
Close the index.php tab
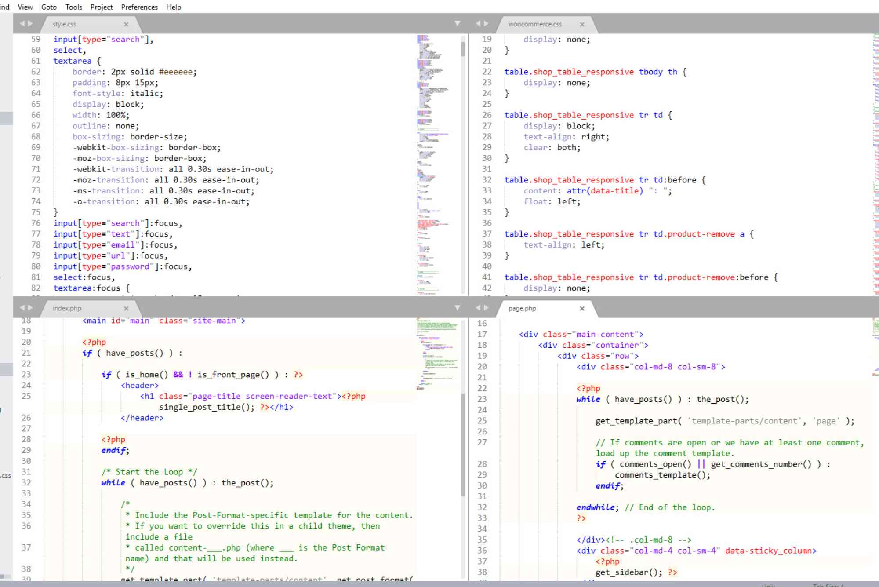[126, 308]
